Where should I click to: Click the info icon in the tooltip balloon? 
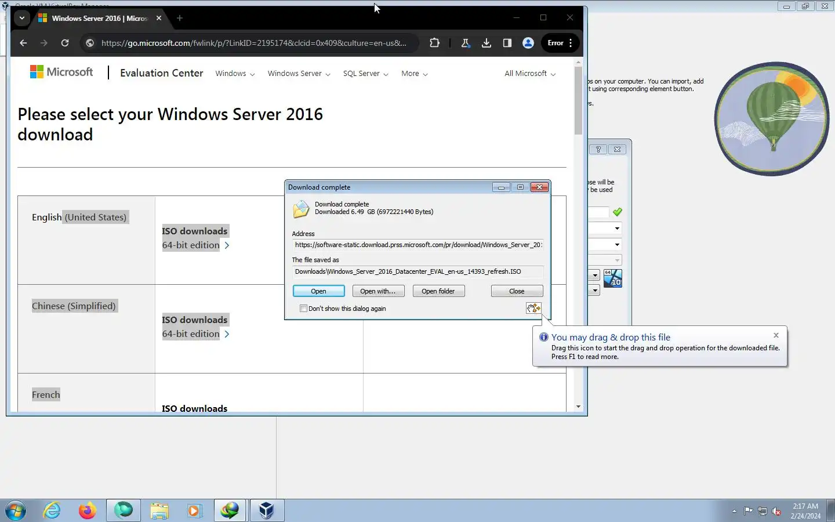(x=543, y=337)
